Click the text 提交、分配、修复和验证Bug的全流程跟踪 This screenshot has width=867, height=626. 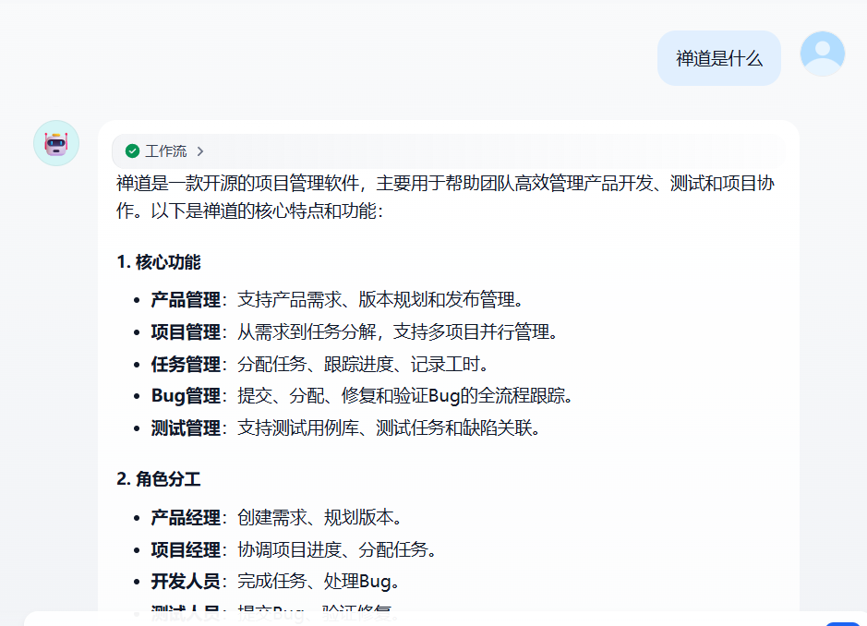pos(404,396)
